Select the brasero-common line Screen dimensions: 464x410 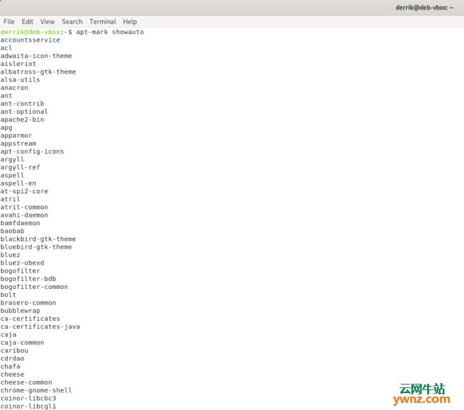(28, 303)
